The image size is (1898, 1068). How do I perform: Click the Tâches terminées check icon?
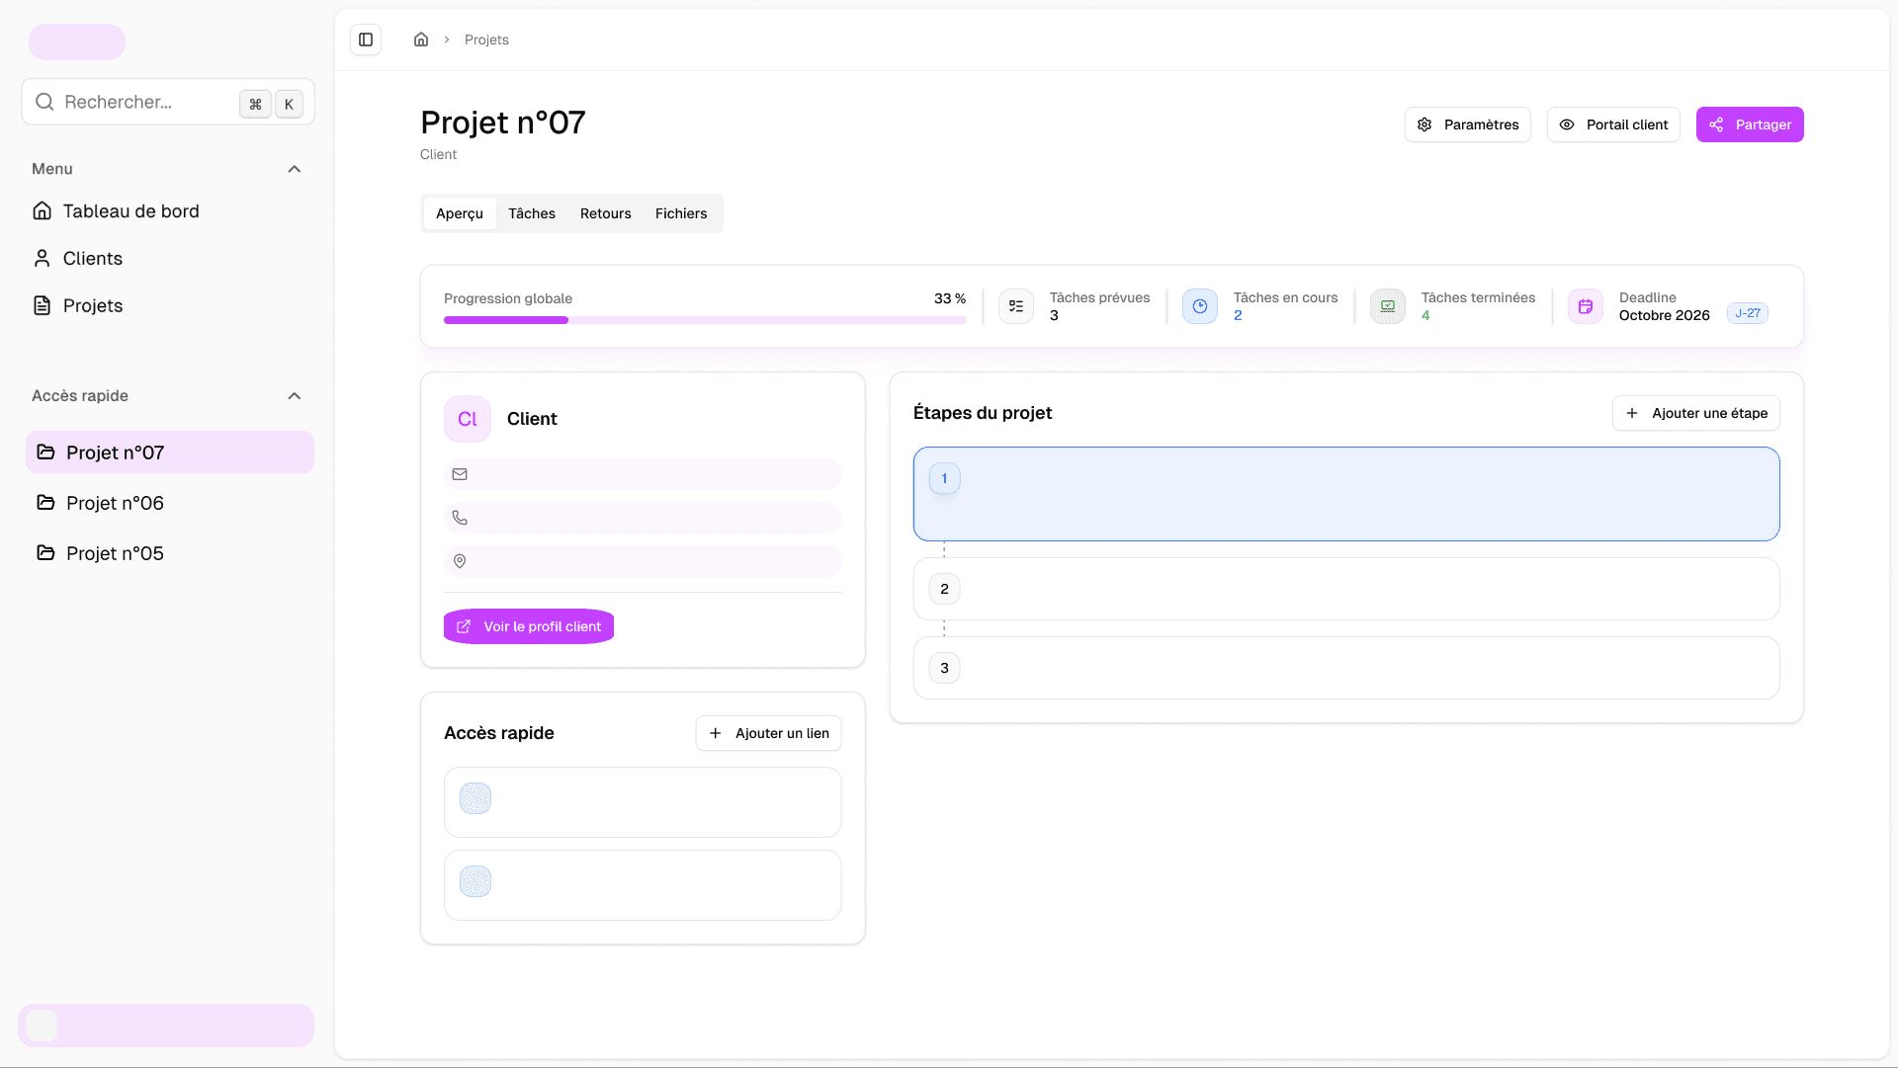pos(1388,306)
